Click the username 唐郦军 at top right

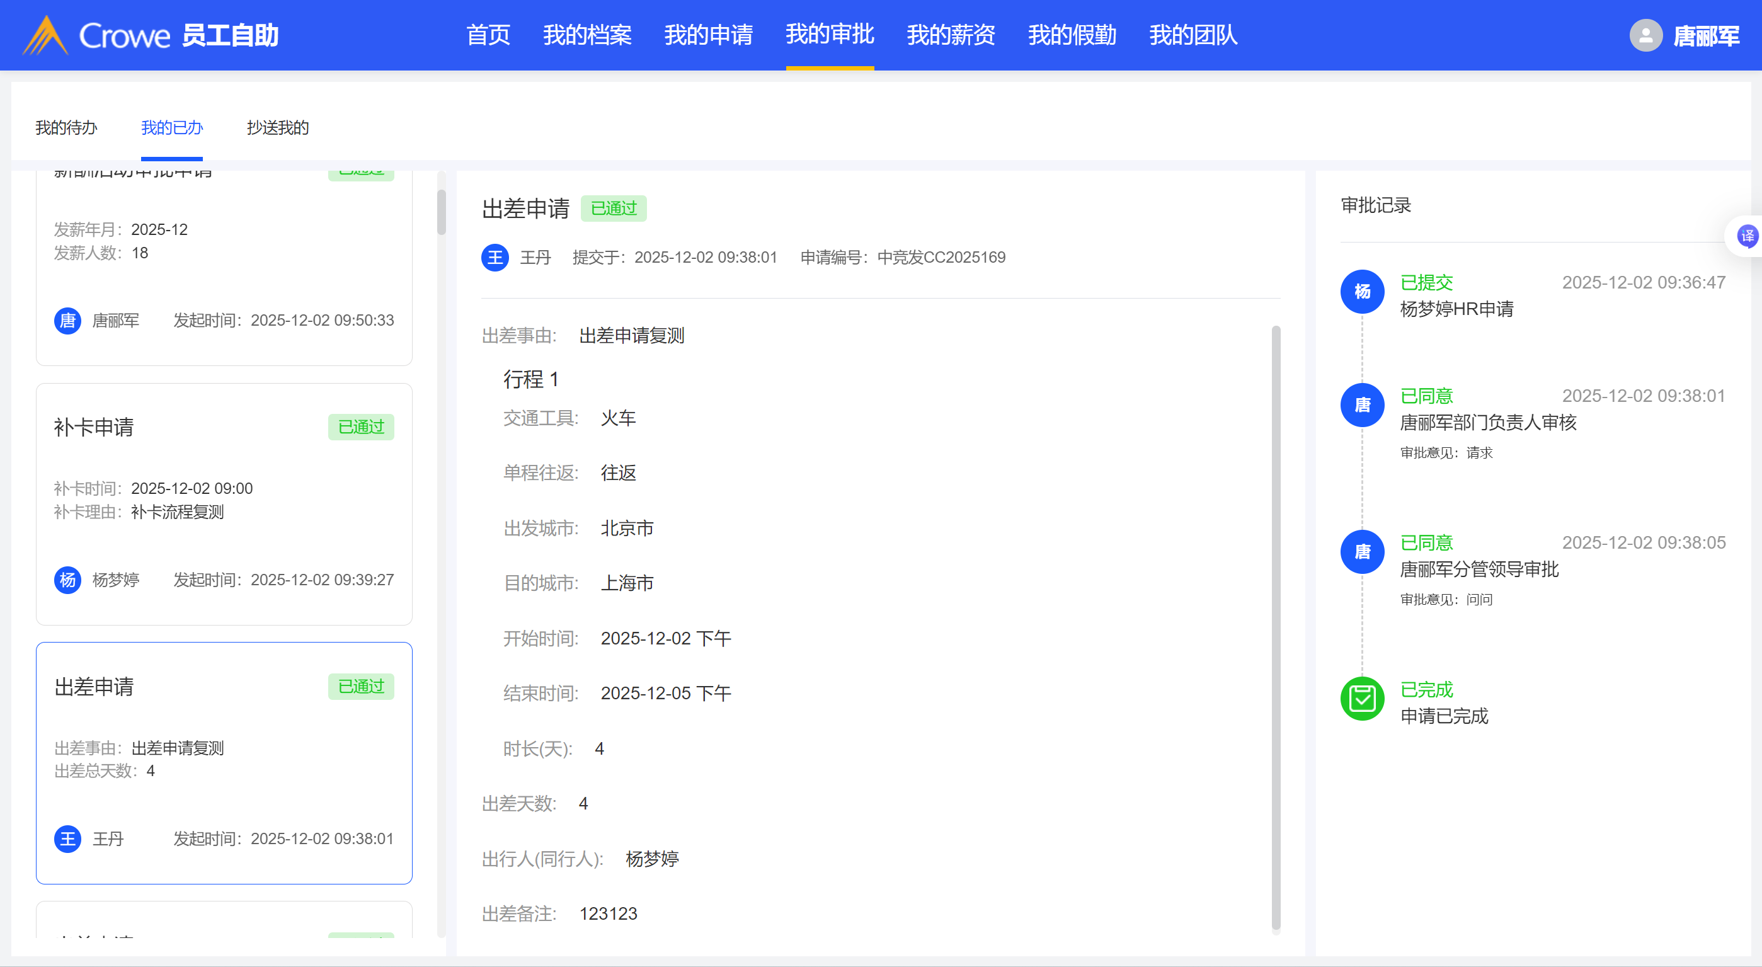point(1706,37)
